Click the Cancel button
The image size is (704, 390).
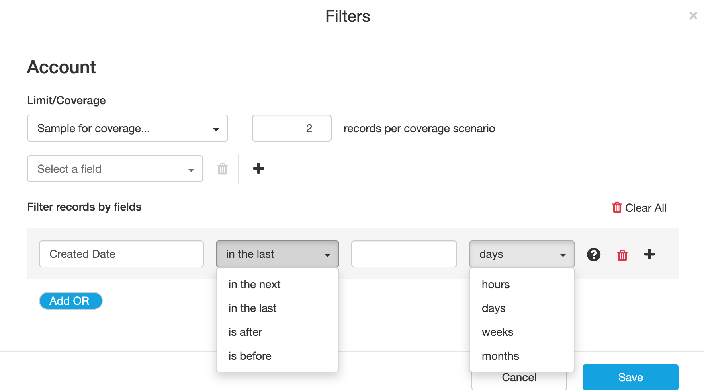click(519, 378)
